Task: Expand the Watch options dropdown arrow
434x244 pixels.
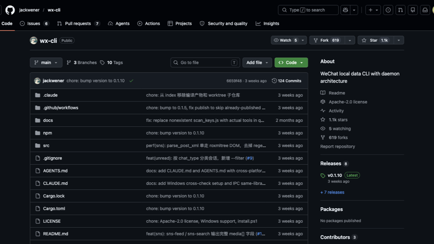Action: coord(303,40)
